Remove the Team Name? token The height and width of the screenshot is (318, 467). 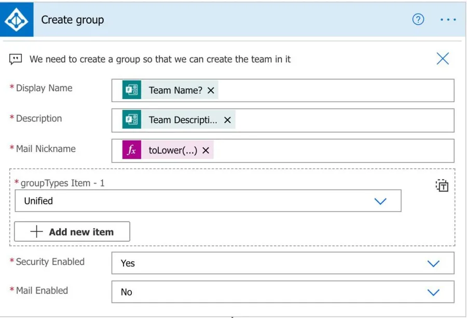pyautogui.click(x=211, y=90)
